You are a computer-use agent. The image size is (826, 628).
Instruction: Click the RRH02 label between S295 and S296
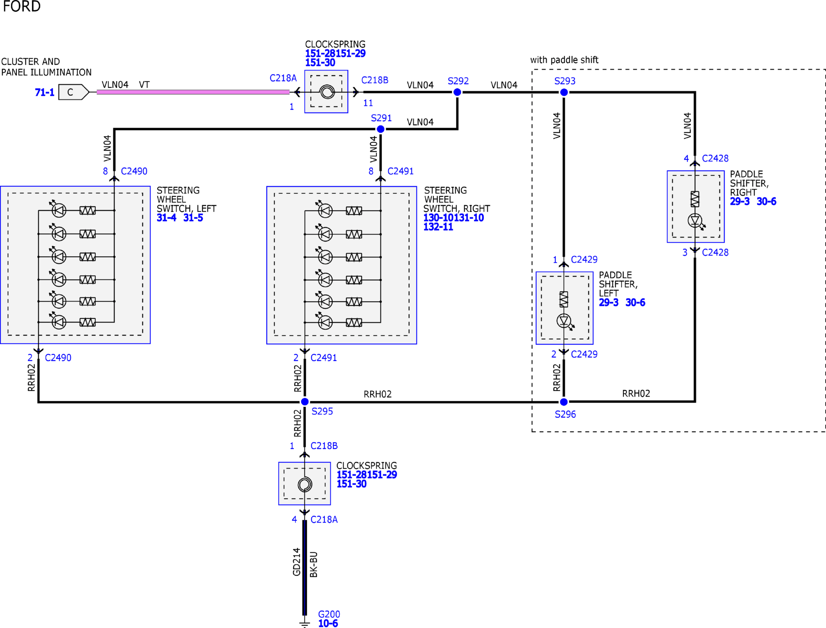[x=378, y=394]
